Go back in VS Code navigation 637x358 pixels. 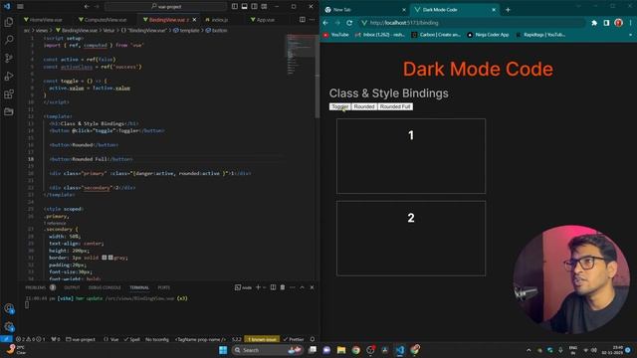87,7
